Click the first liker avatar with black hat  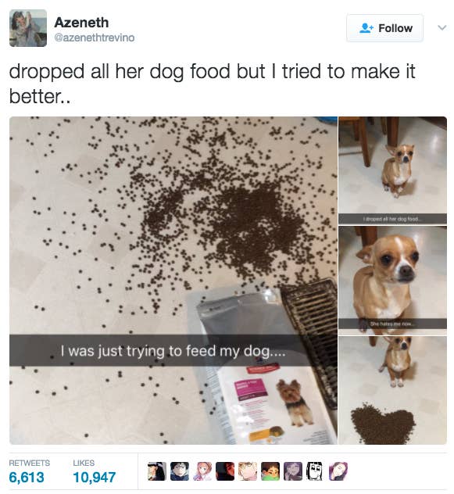click(157, 471)
